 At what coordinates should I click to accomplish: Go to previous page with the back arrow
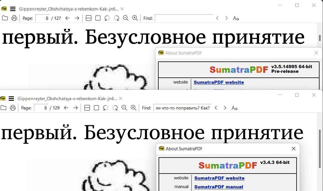tap(67, 18)
